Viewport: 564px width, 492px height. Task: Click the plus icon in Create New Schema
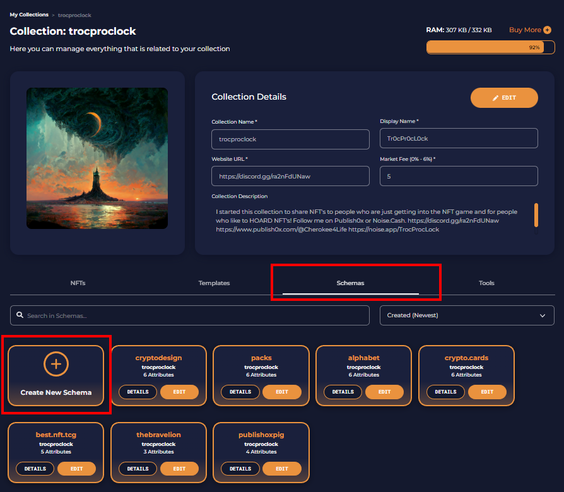tap(56, 364)
